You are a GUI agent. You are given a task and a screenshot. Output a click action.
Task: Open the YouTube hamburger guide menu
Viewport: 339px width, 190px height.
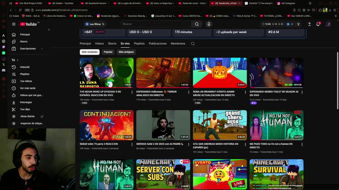click(14, 24)
